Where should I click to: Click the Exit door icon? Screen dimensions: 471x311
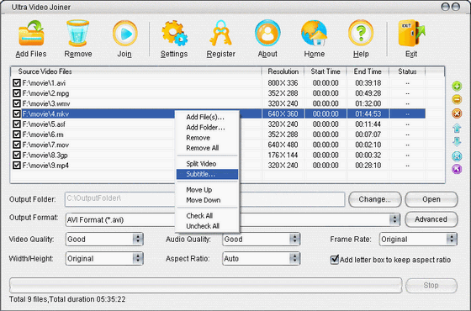411,33
